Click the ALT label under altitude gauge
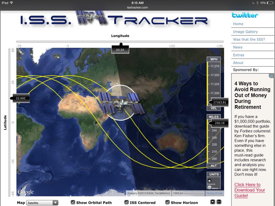Screen dimensions: 275x206 click(x=214, y=166)
